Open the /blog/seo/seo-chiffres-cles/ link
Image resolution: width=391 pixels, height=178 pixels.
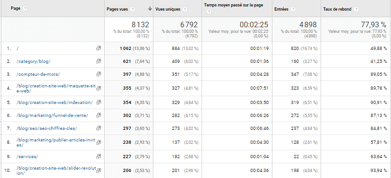[47, 129]
